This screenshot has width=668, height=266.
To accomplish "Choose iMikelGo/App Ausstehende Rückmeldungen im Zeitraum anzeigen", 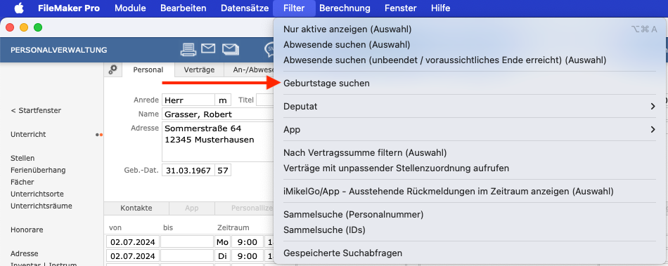I will tap(470, 191).
